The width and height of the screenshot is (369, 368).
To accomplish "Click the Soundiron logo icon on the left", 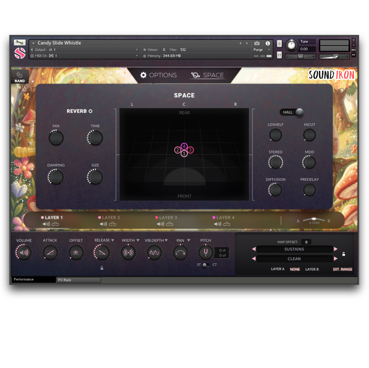I will tap(19, 53).
